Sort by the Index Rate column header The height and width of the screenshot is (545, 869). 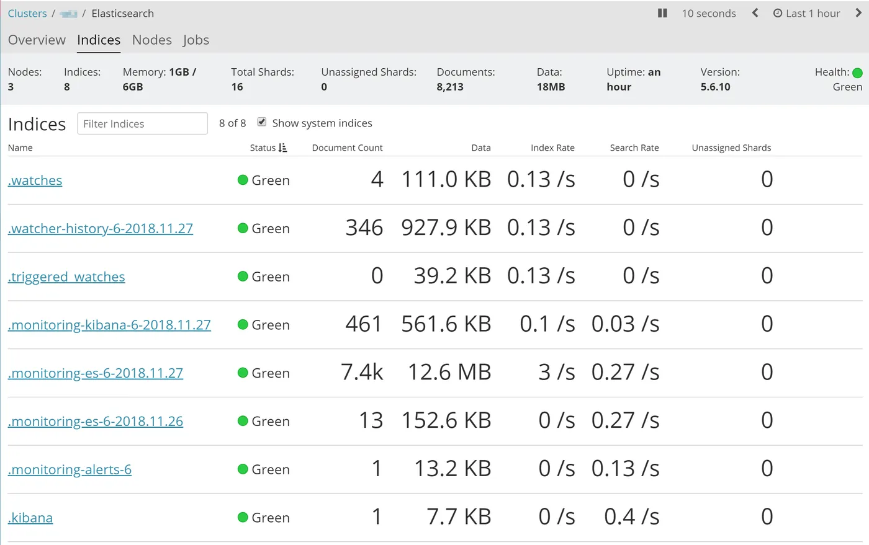[552, 148]
